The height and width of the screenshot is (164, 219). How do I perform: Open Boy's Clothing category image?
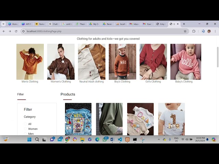tap(123, 61)
